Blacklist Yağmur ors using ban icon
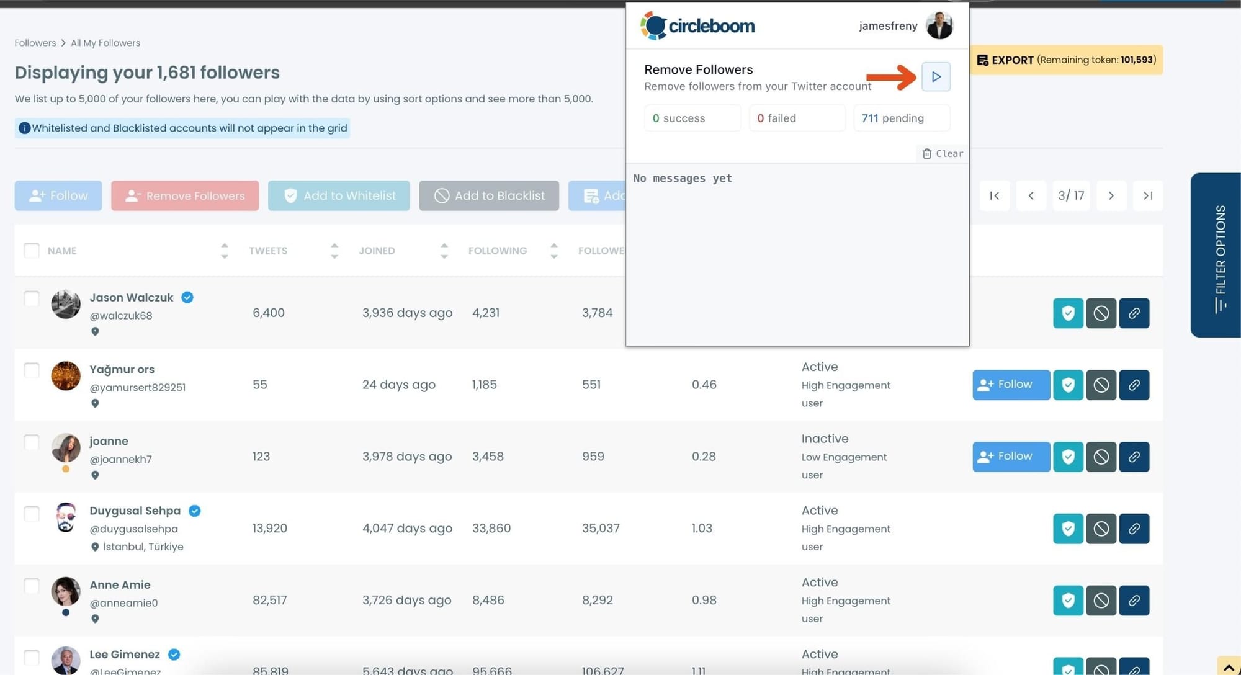This screenshot has height=675, width=1241. [1101, 385]
